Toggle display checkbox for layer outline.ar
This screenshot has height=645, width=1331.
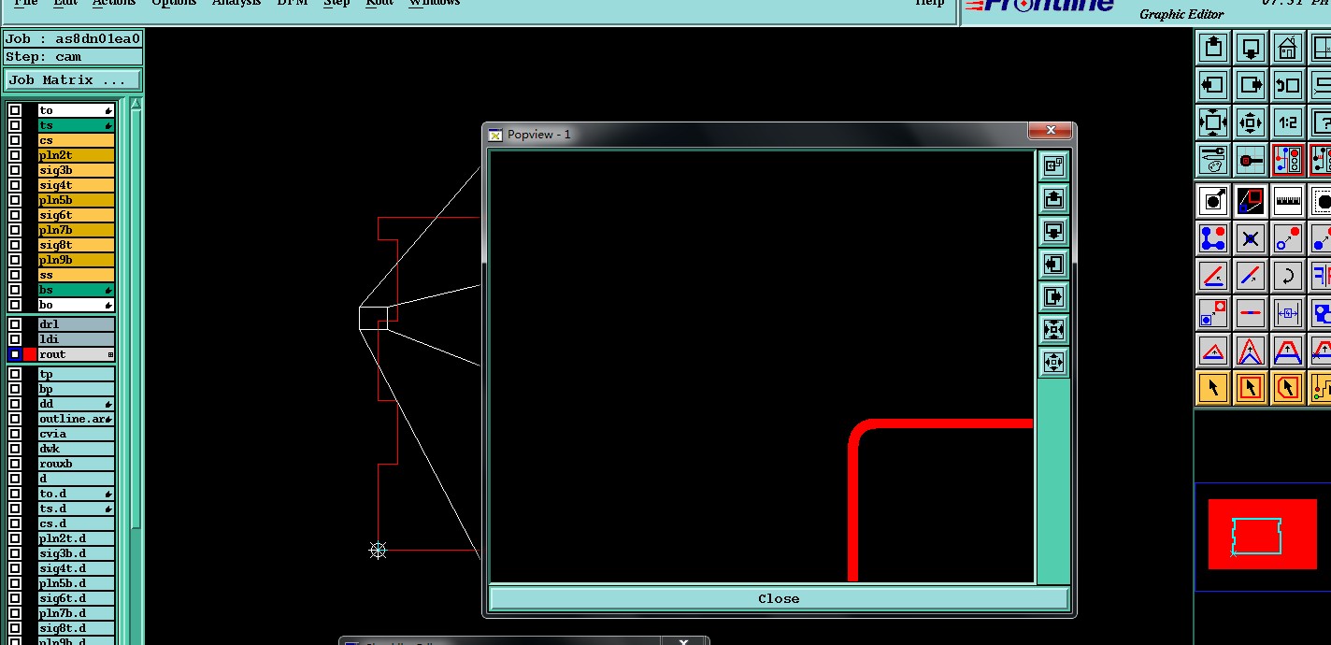tap(15, 419)
